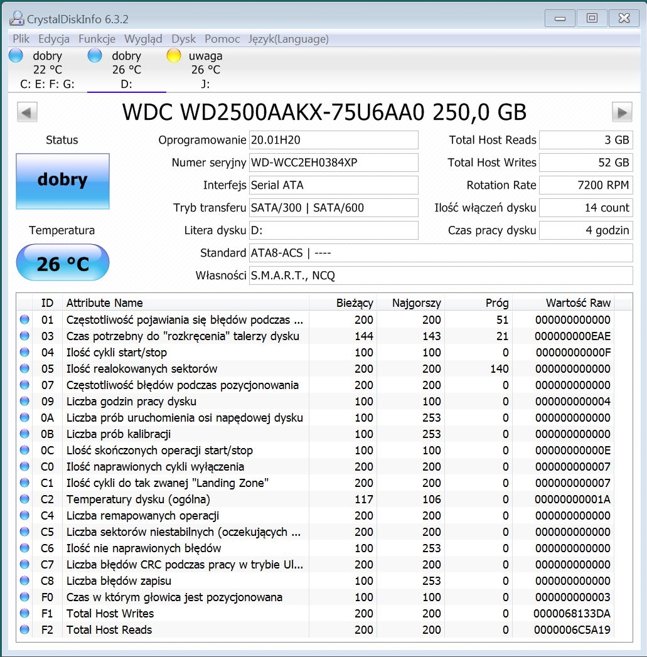Click the status dot of attribute 0B
The width and height of the screenshot is (647, 657).
click(x=24, y=434)
